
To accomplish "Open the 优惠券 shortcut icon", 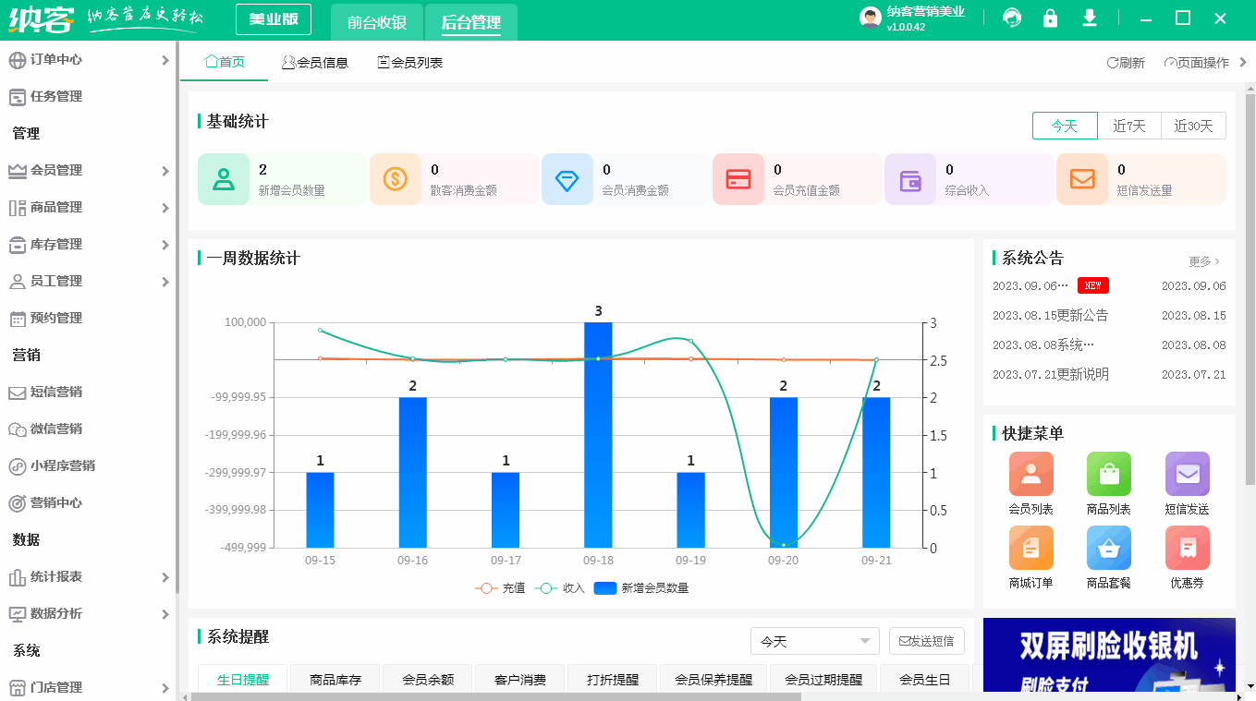I will coord(1187,548).
